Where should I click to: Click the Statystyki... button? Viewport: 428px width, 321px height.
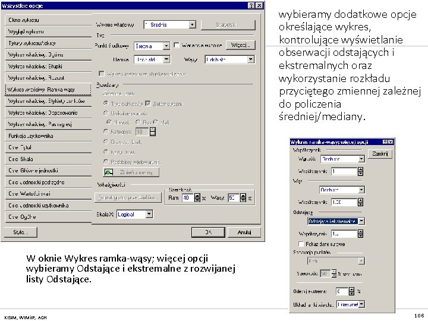click(228, 25)
